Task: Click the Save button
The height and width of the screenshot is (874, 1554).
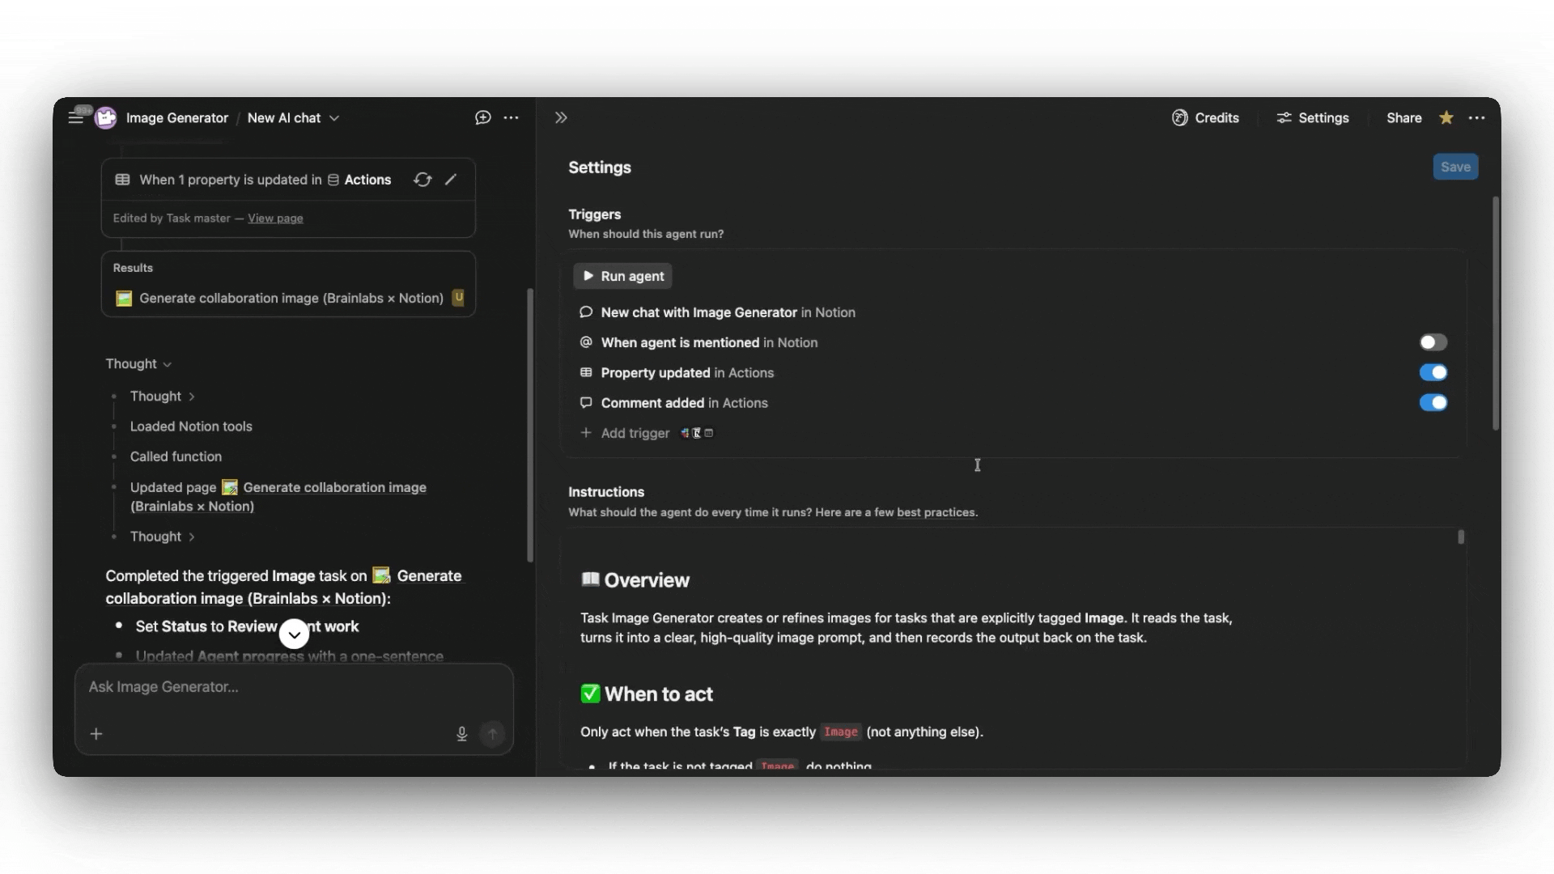Action: click(x=1455, y=167)
